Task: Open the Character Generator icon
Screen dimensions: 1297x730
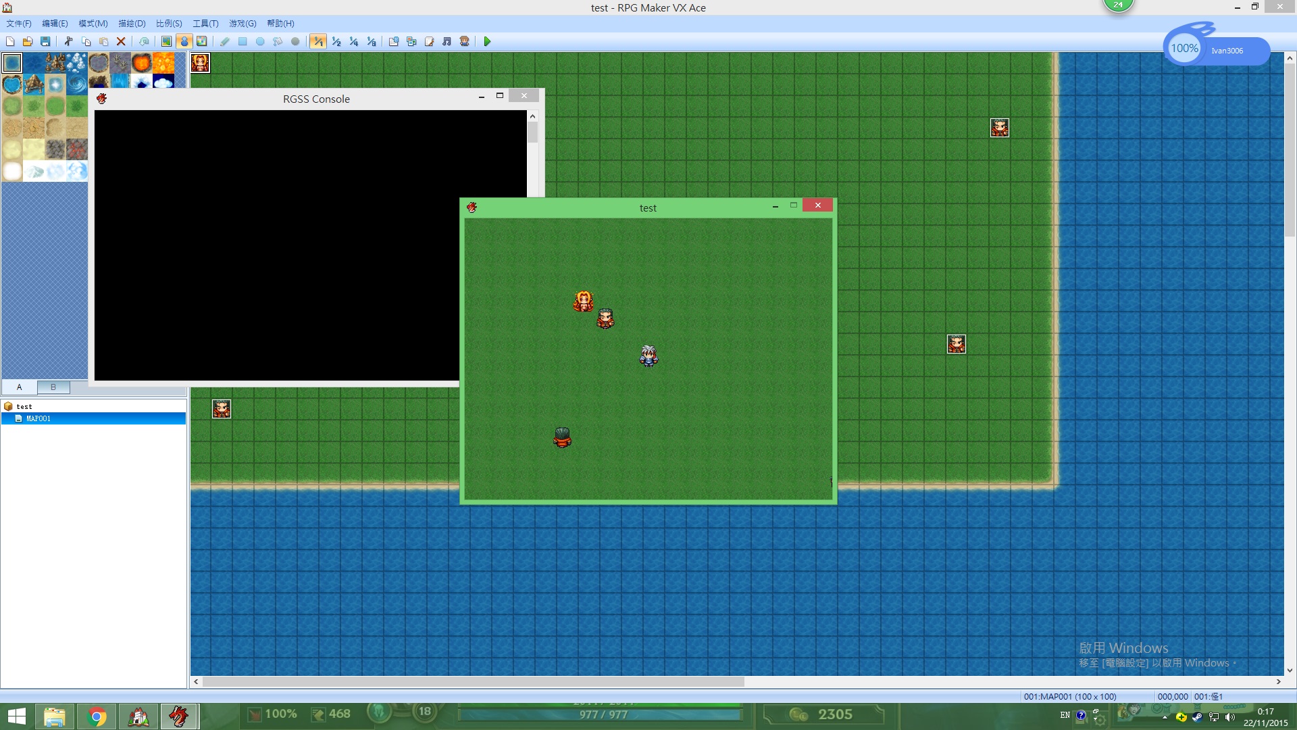Action: (x=464, y=42)
